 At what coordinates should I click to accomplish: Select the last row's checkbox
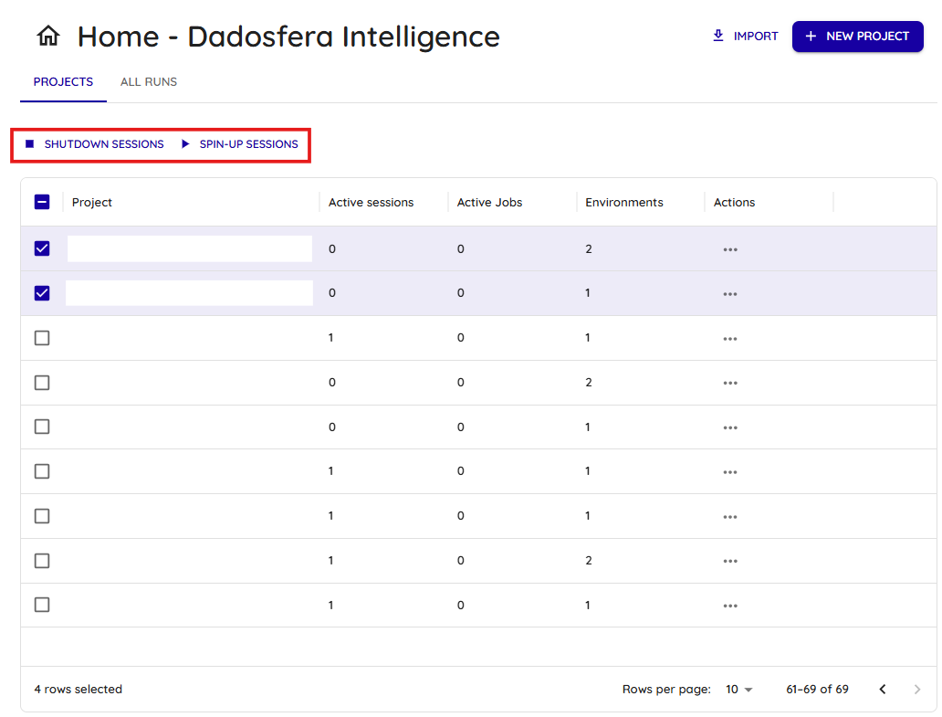click(42, 605)
